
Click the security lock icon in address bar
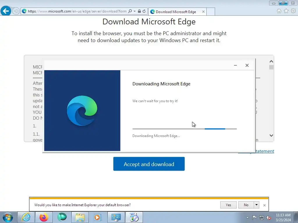tap(139, 11)
